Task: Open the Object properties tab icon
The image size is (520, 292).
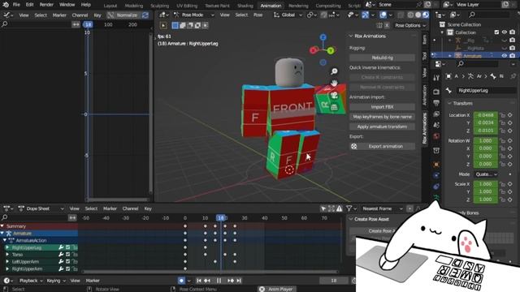Action: 436,164
